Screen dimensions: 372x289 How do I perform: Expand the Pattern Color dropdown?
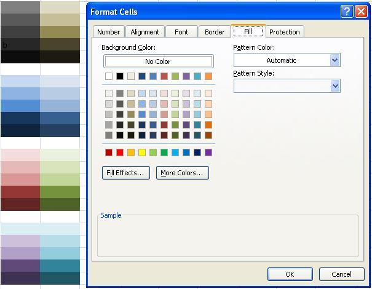click(x=335, y=60)
